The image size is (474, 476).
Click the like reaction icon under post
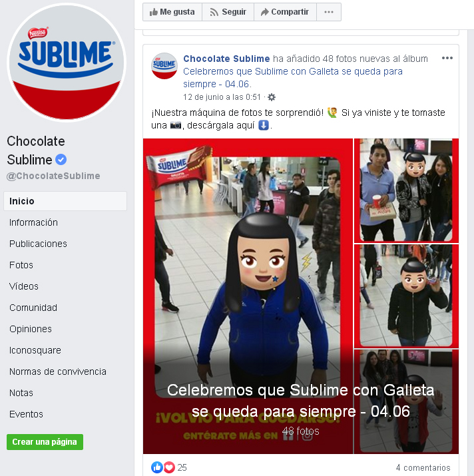click(157, 467)
